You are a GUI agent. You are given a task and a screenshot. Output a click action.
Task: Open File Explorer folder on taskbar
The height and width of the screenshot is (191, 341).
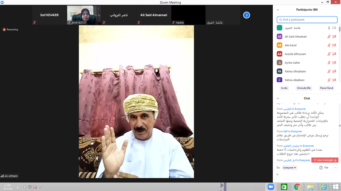click(310, 187)
